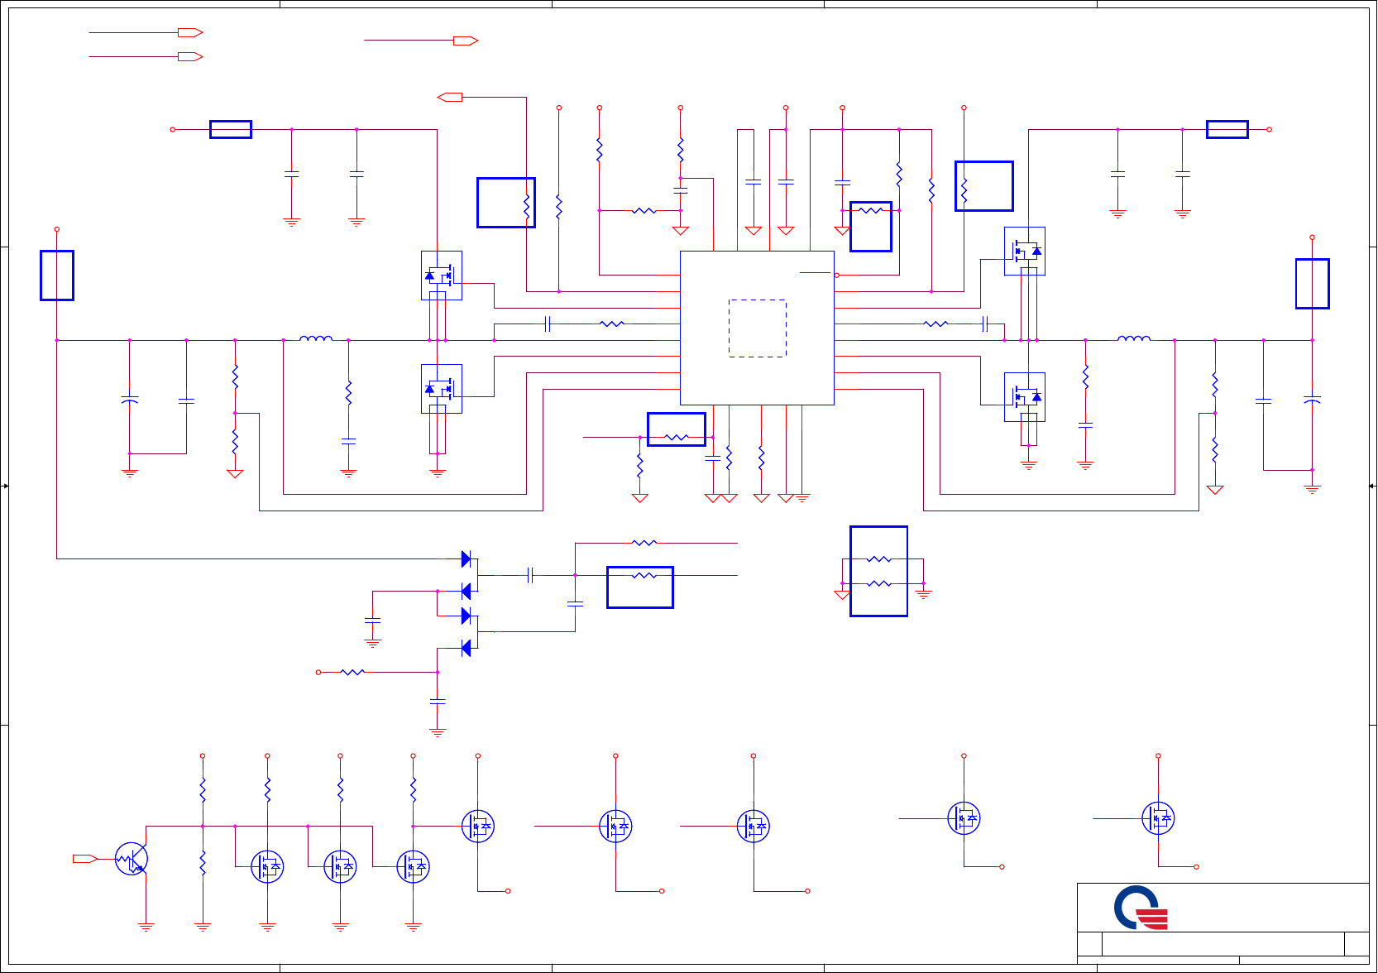Image resolution: width=1378 pixels, height=973 pixels.
Task: Click the bipolar transistor symbol at bottom left
Action: click(132, 859)
